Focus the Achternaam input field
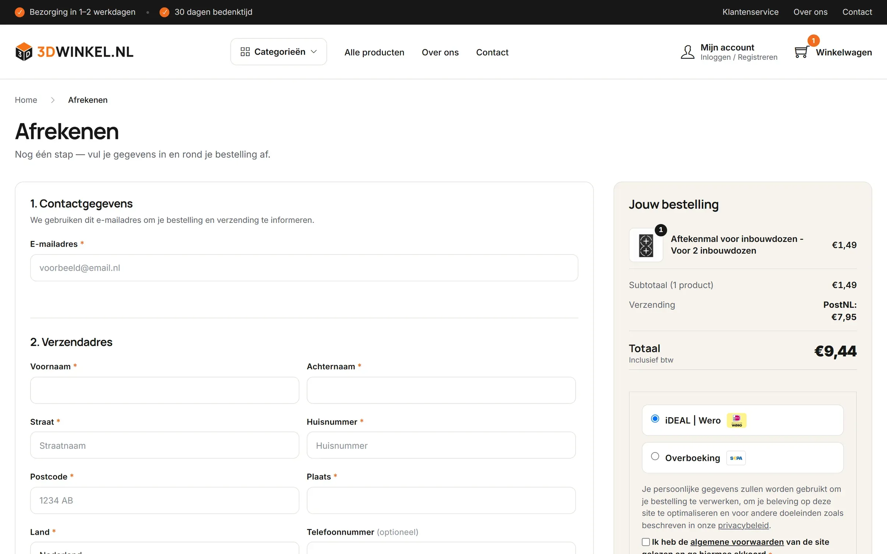Viewport: 887px width, 554px height. tap(441, 390)
